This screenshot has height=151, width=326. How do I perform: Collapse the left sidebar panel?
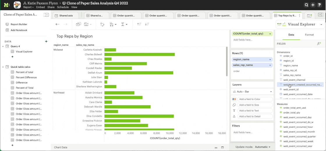tap(46, 15)
